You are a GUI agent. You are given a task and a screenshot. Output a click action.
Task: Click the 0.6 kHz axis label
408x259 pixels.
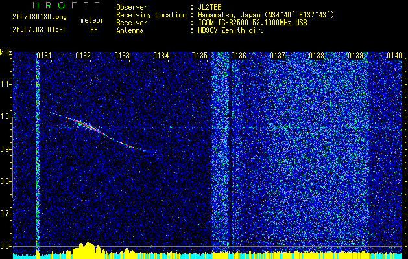coord(5,246)
